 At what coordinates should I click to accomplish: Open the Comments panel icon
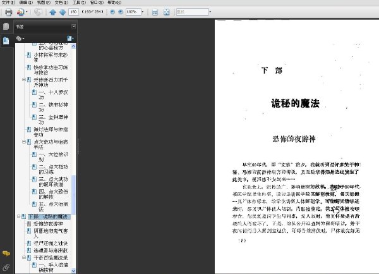click(x=6, y=253)
